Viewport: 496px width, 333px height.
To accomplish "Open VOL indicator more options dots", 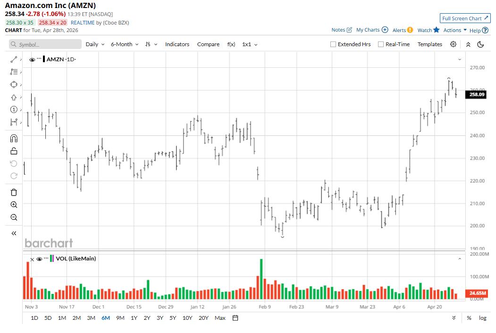I will coord(46,259).
